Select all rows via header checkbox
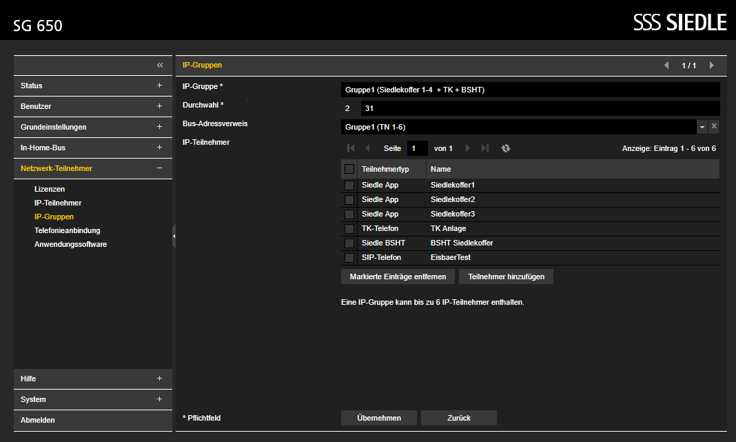This screenshot has height=442, width=736. (x=349, y=169)
